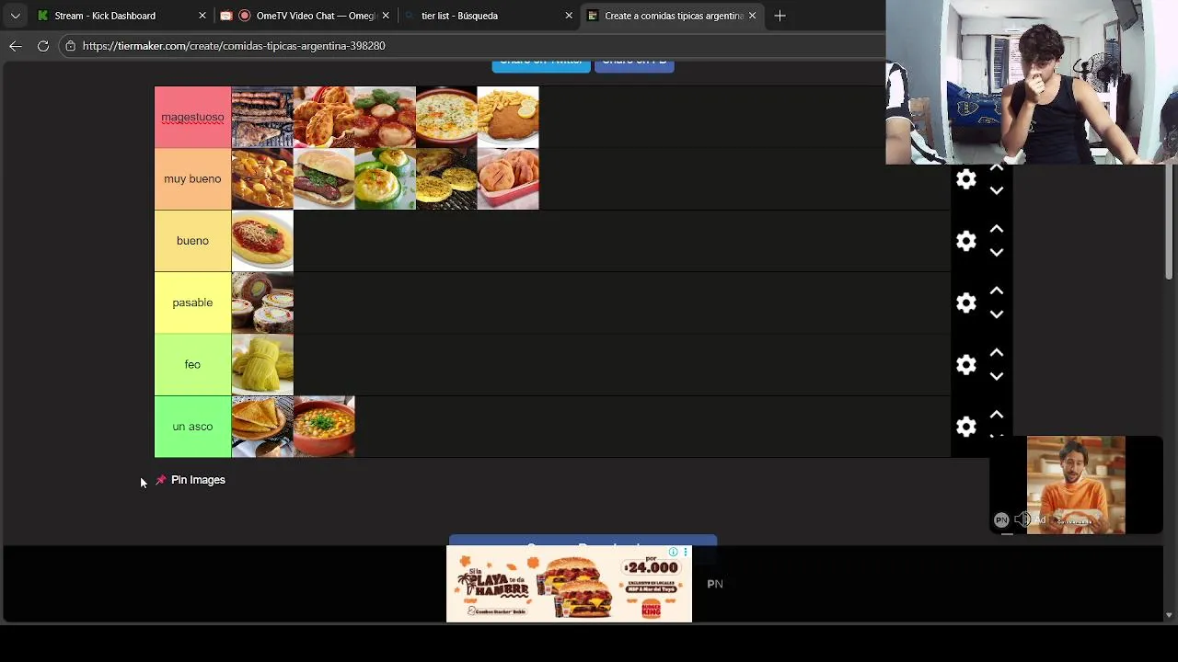Open settings gear for the un asco tier
The image size is (1178, 662).
(965, 427)
